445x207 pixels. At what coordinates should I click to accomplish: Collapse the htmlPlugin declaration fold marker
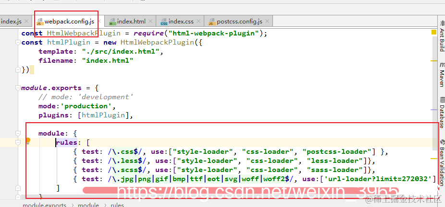[18, 43]
